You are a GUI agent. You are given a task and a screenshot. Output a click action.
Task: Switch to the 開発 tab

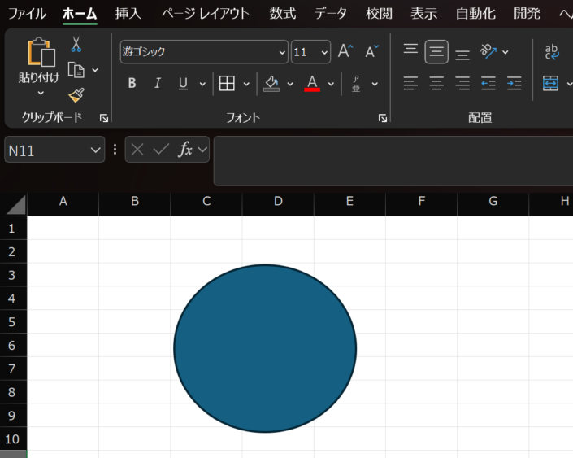coord(527,14)
